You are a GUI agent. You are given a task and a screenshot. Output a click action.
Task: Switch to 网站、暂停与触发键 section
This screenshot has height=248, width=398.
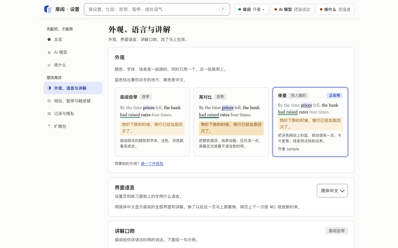click(73, 101)
